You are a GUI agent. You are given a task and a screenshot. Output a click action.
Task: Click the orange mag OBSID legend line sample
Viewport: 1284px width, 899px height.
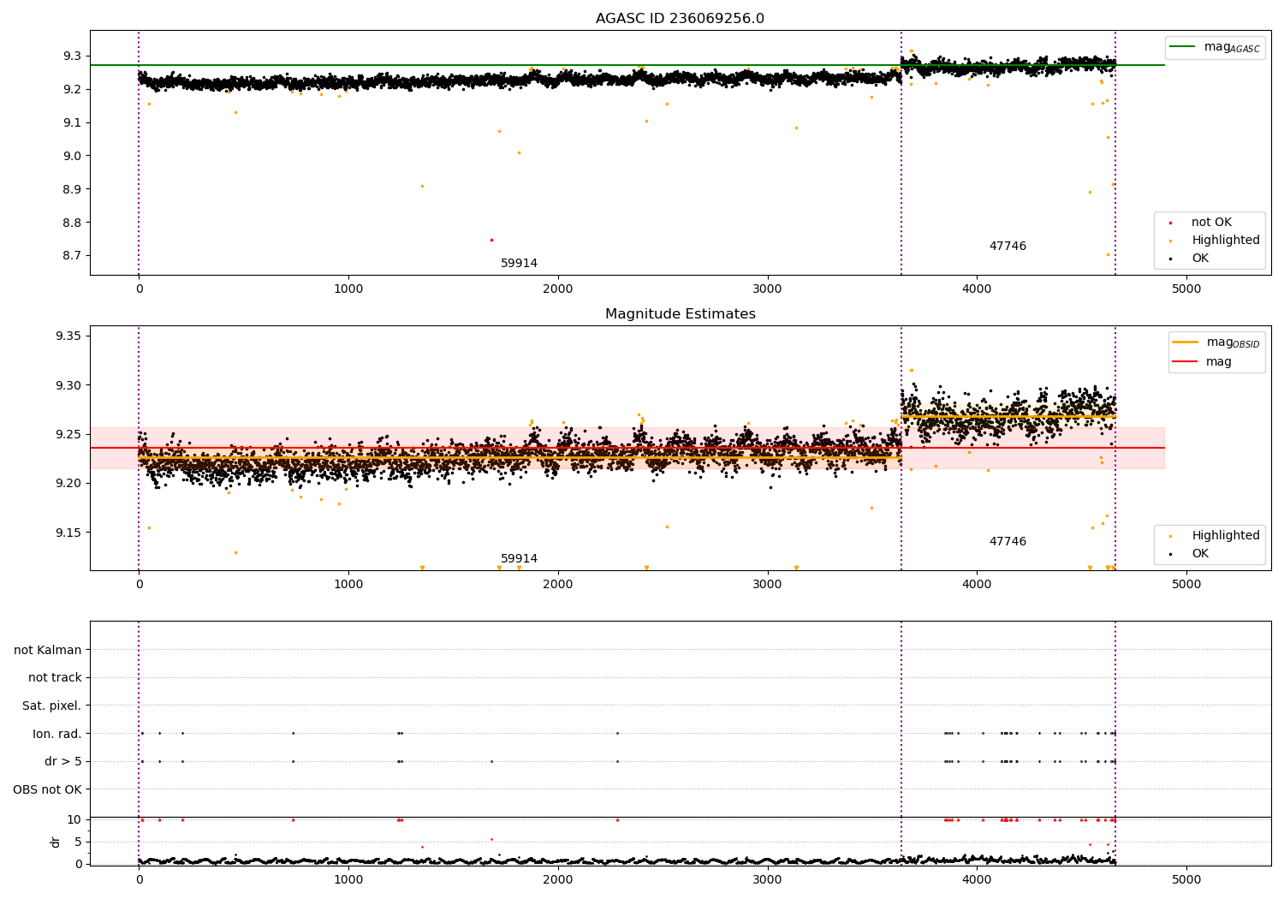1185,342
